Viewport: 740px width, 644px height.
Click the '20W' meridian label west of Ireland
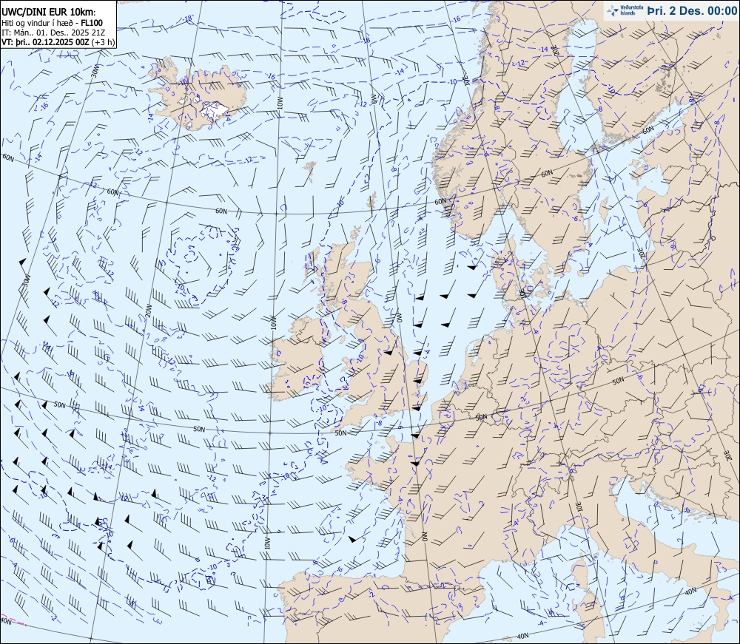[148, 310]
